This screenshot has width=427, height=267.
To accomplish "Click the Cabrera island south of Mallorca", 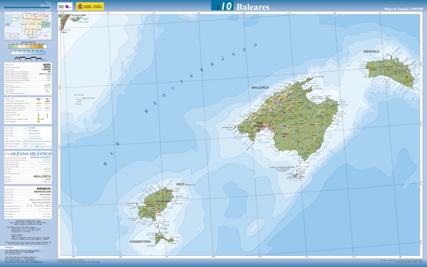I will click(296, 175).
